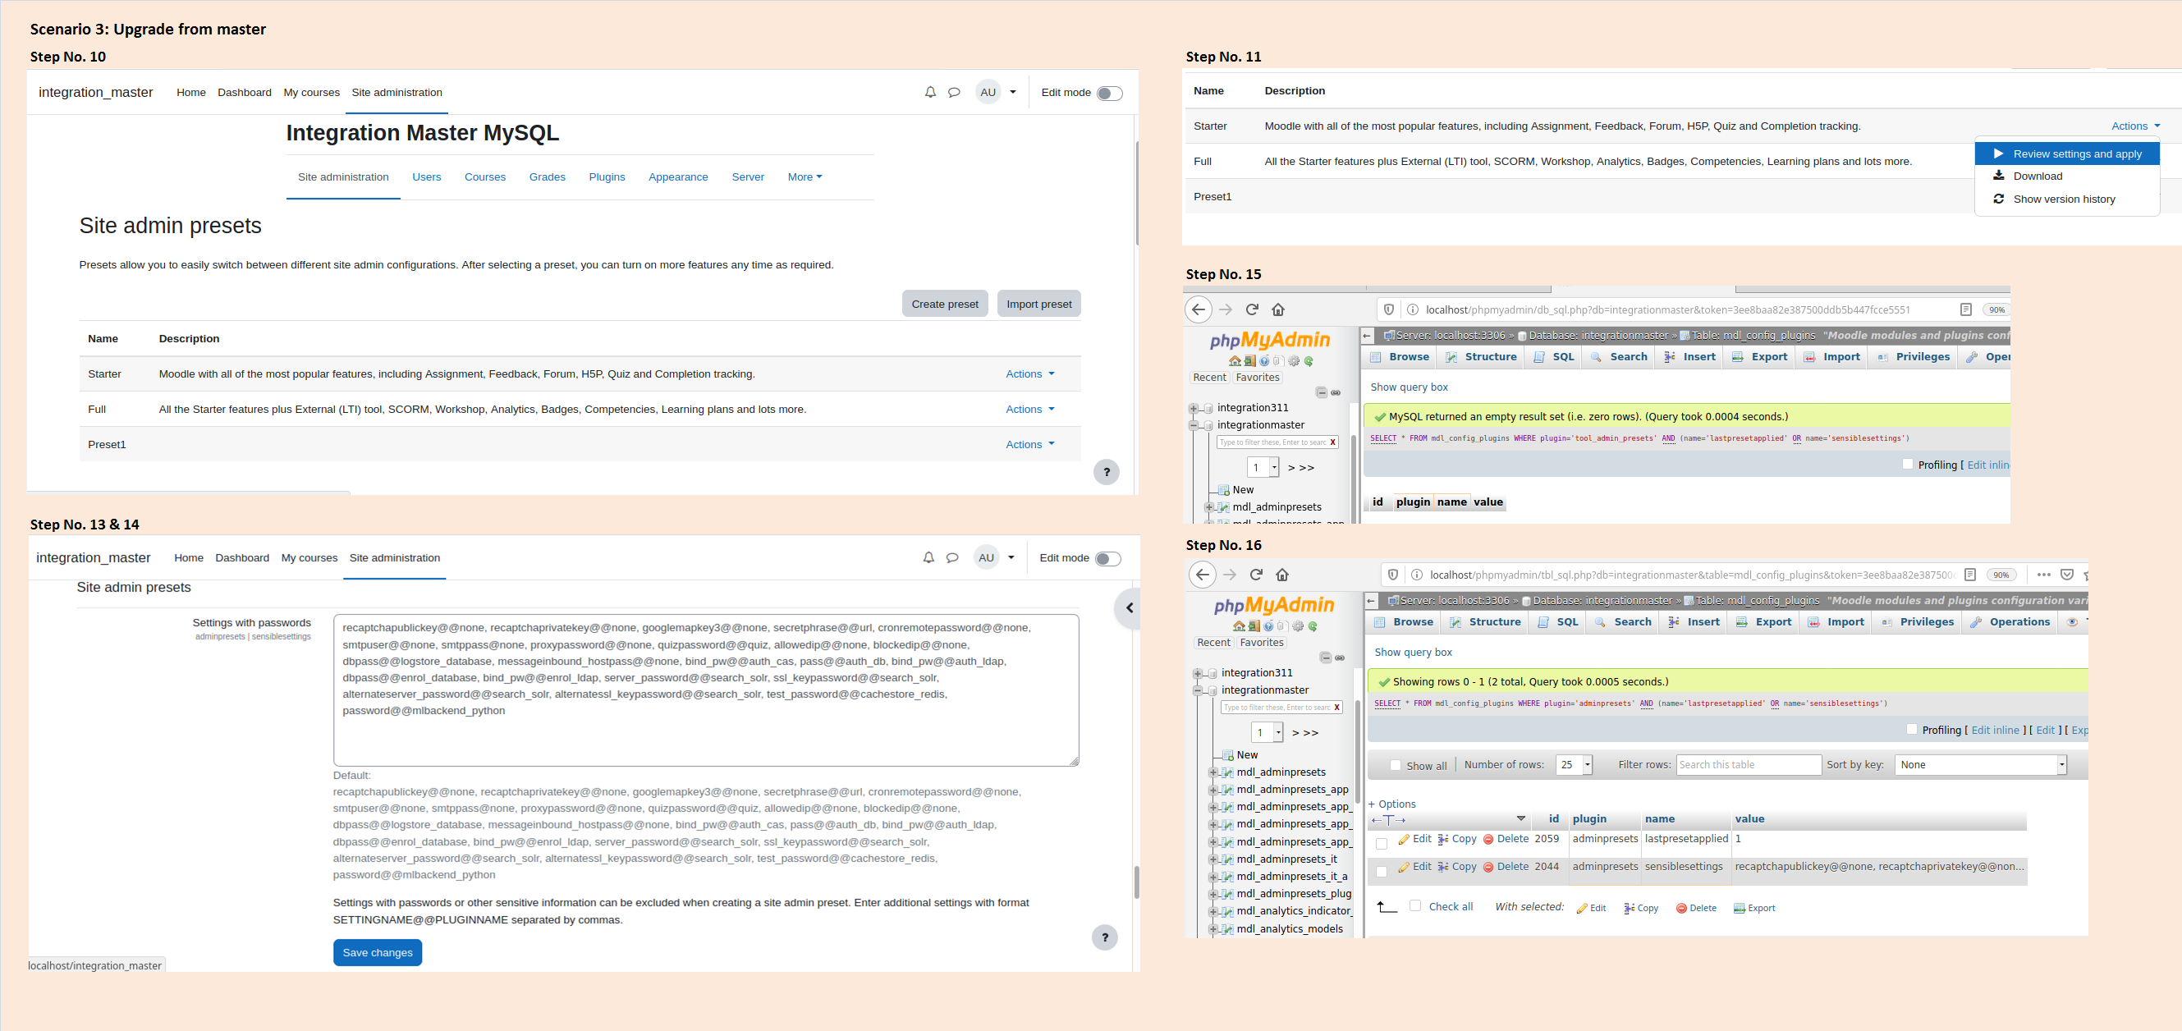Click Edit inline link in Step 16
Screen dimensions: 2182x1031
(1995, 731)
